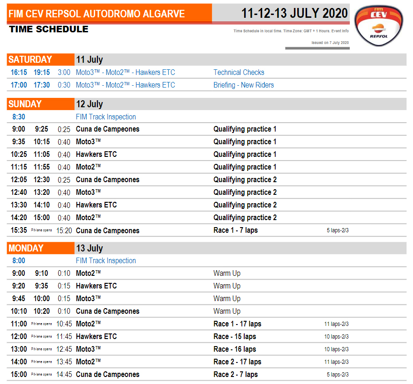The width and height of the screenshot is (413, 384).
Task: Click Sunday's FIM Track Inspection at 8:30
Action: point(105,117)
